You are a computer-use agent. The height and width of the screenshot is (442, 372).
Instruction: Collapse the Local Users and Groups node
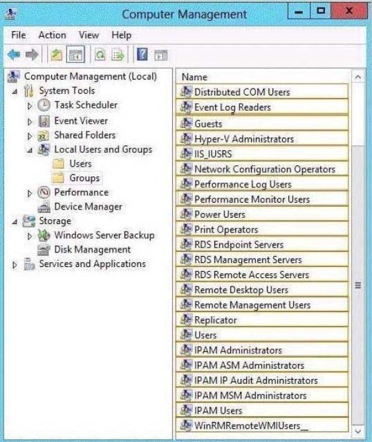click(29, 150)
